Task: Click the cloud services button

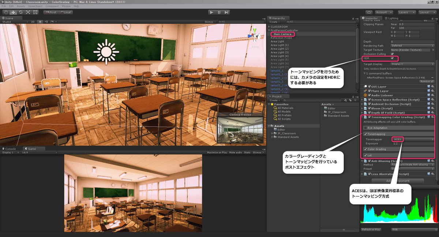Action: (369, 12)
